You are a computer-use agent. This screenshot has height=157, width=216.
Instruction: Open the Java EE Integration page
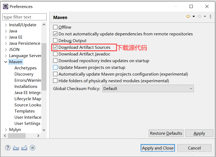pos(28,93)
